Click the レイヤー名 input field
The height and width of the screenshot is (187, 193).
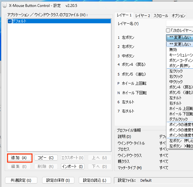coord(180,24)
